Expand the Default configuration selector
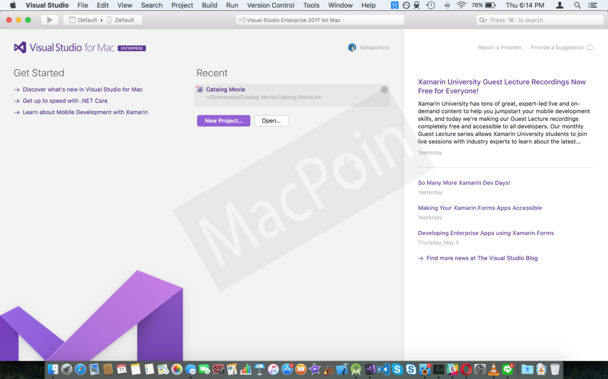Image resolution: width=608 pixels, height=379 pixels. coord(83,20)
